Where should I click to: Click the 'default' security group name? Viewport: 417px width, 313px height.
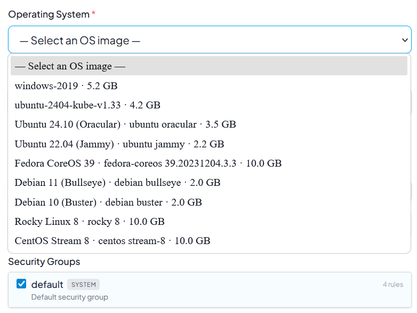(47, 285)
